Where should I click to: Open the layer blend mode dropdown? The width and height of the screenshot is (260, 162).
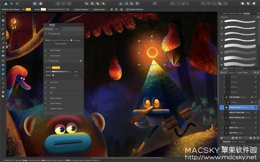244,72
